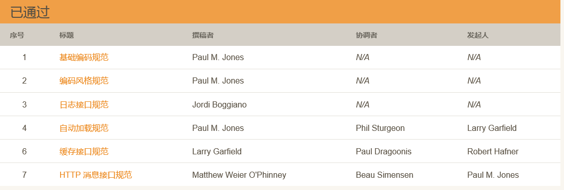Screen dimensions: 564x190
Task: Open the 基础编码规范 link
Action: click(x=84, y=57)
